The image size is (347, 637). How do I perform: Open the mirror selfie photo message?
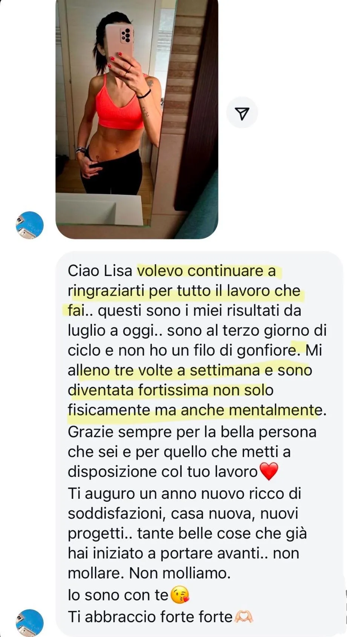pyautogui.click(x=137, y=119)
